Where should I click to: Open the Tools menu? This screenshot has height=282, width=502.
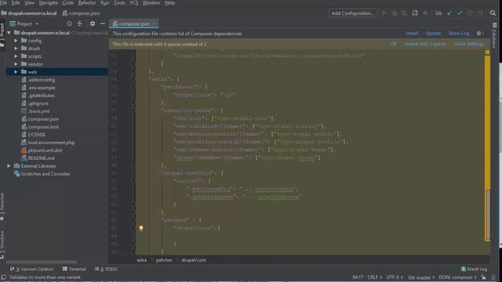coord(119,3)
